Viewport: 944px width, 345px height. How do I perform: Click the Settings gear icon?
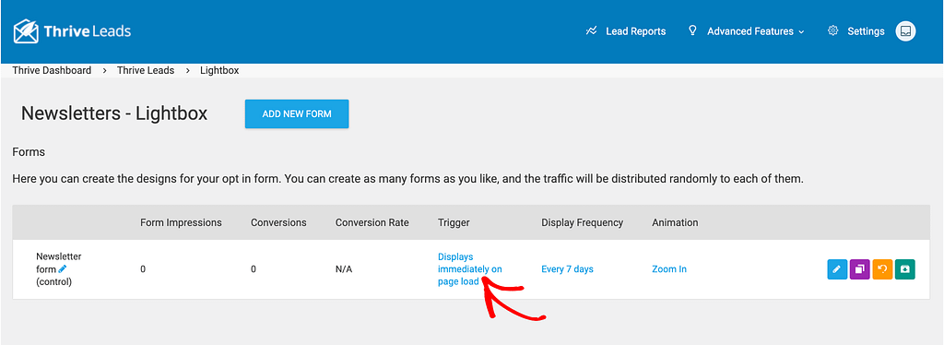coord(833,30)
